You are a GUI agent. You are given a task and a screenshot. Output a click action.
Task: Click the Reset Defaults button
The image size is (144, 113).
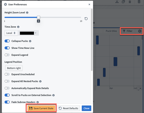click(x=69, y=108)
